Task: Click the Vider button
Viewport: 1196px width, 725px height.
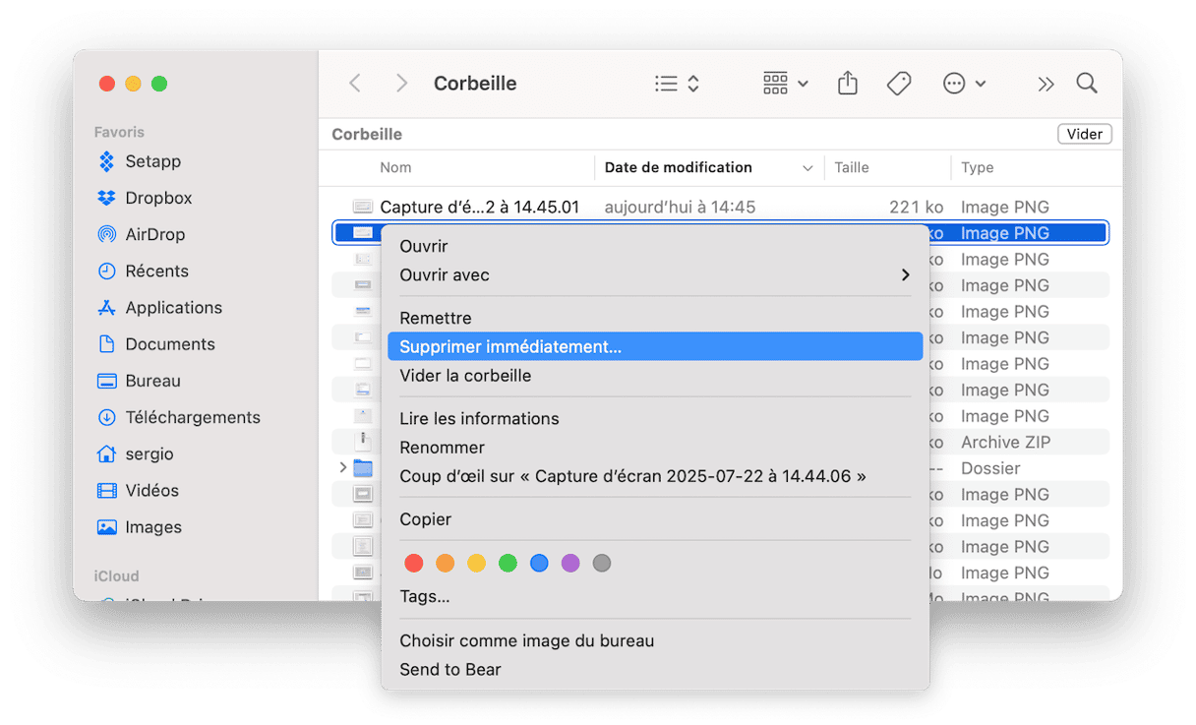Action: [x=1084, y=134]
